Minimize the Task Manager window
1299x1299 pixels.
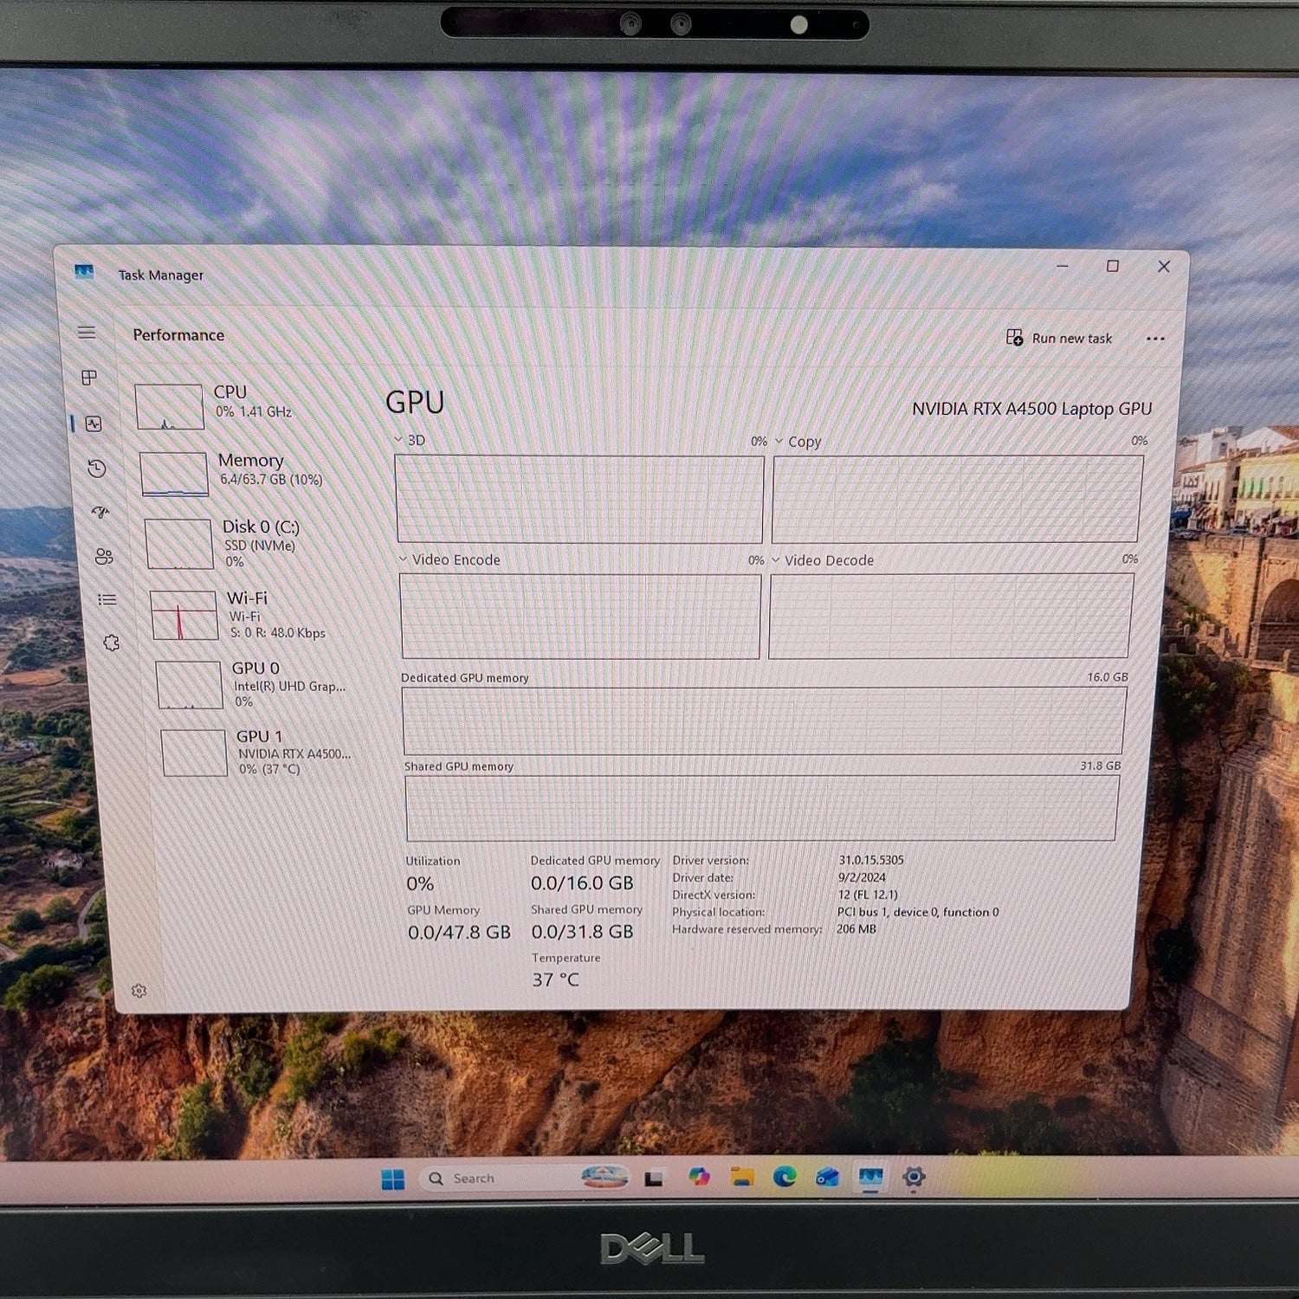click(1063, 266)
